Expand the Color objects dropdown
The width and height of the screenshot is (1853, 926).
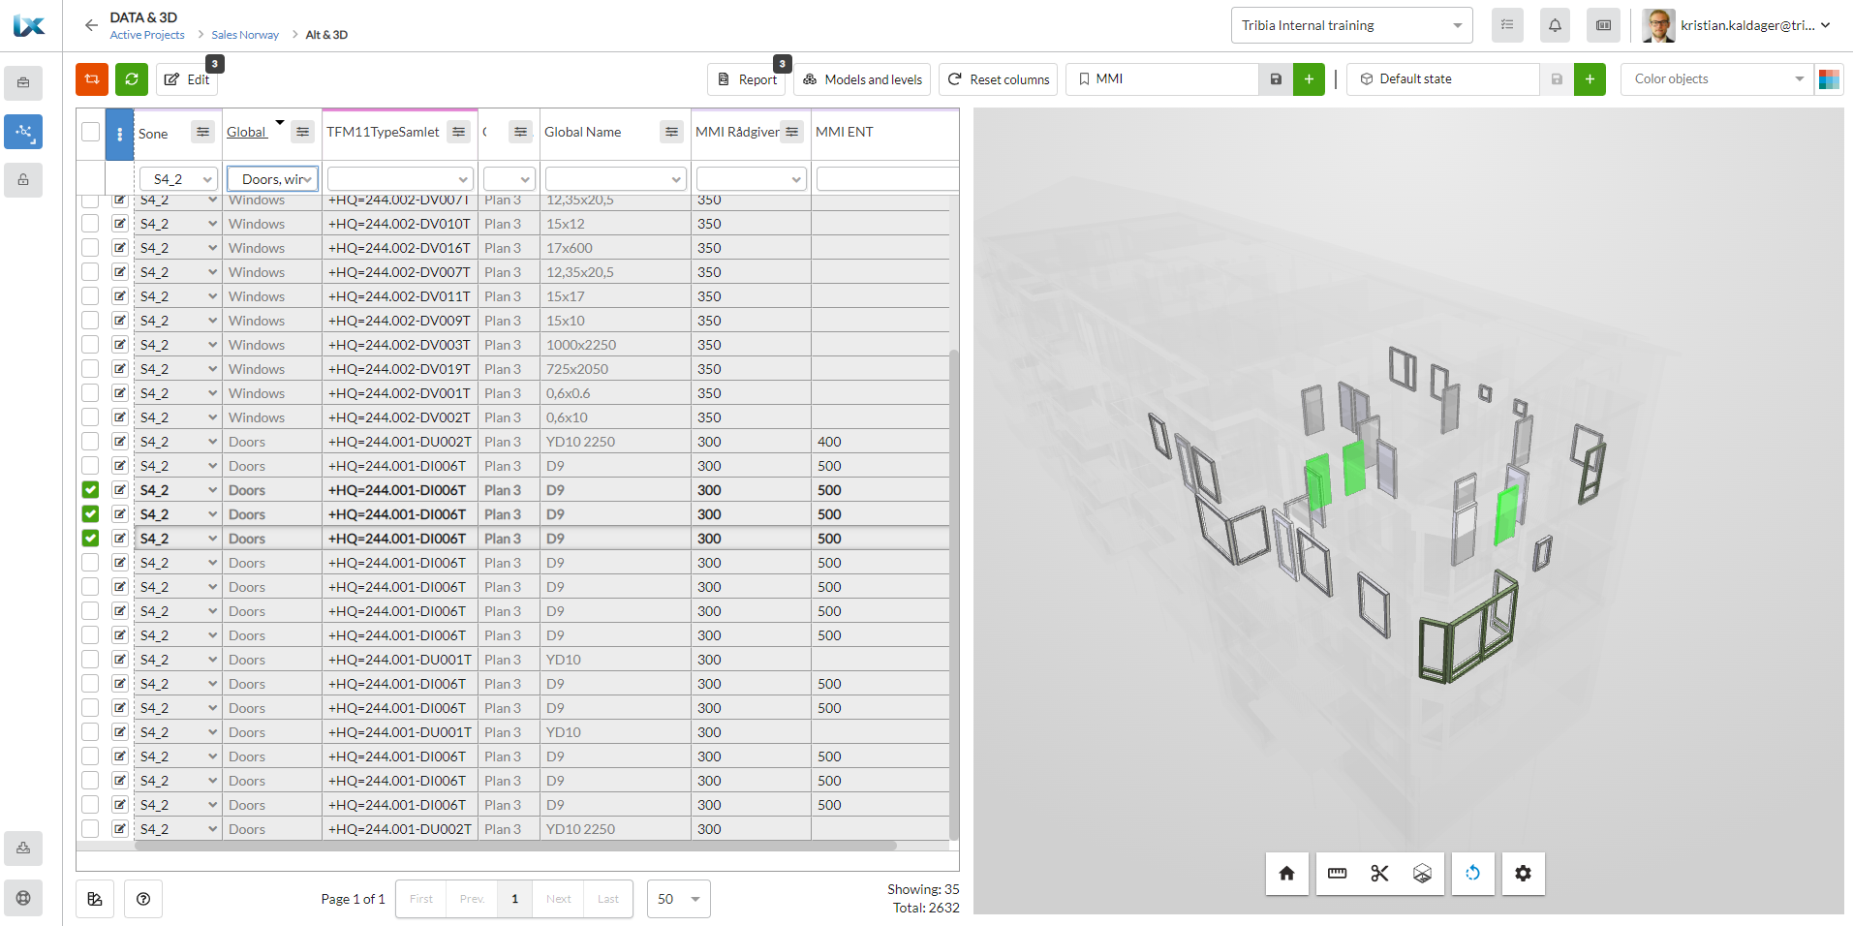click(x=1717, y=79)
